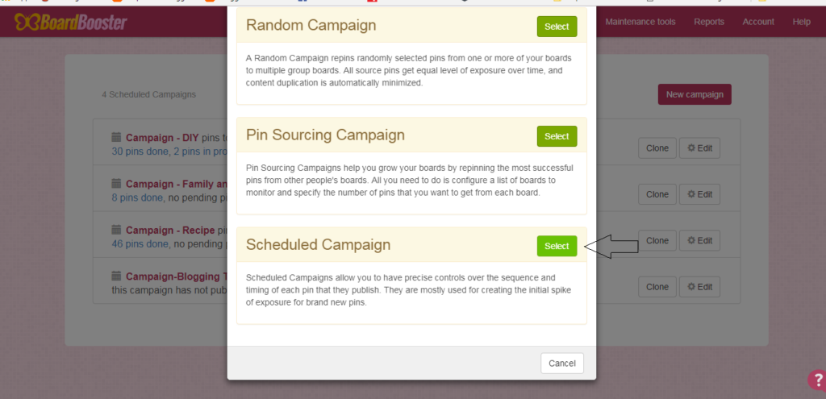The width and height of the screenshot is (826, 399).
Task: Click the calendar icon beside Campaign - Recipe
Action: [116, 229]
